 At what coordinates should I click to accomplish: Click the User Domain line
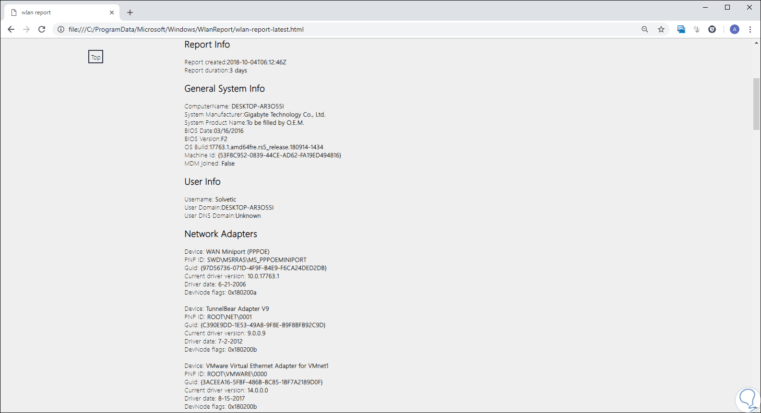[x=229, y=208]
